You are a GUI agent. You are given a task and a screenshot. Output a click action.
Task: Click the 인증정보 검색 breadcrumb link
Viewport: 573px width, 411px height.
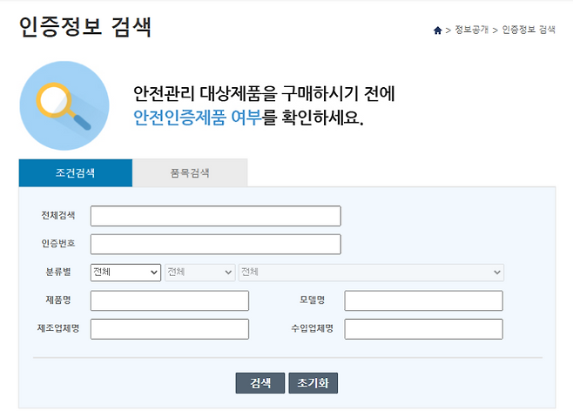pyautogui.click(x=529, y=30)
